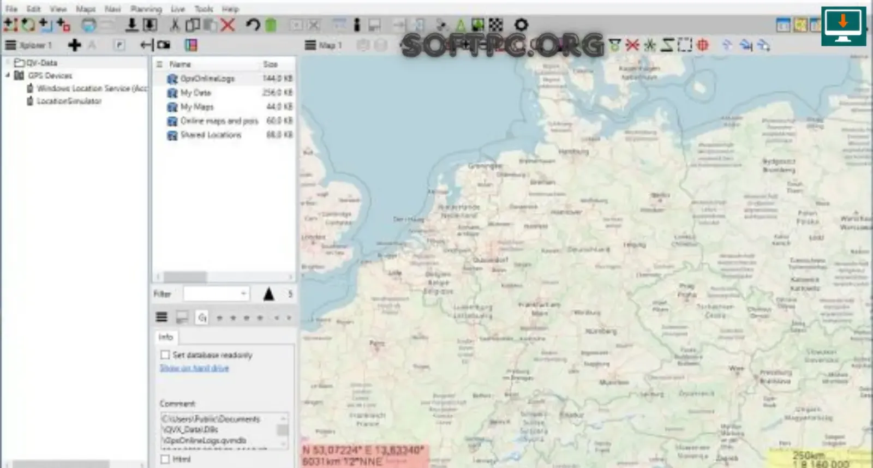Click the scissors cut icon
873x468 pixels.
175,25
